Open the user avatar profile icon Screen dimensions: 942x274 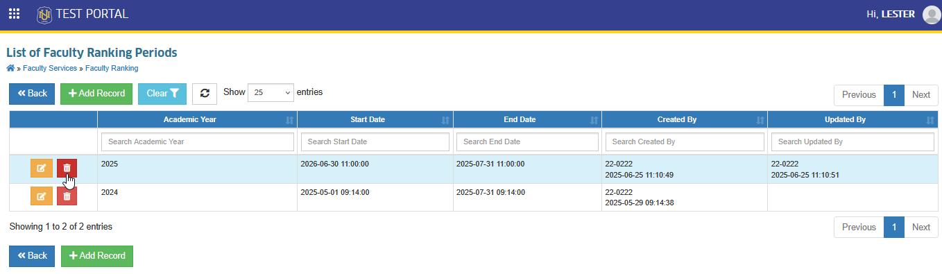click(931, 15)
